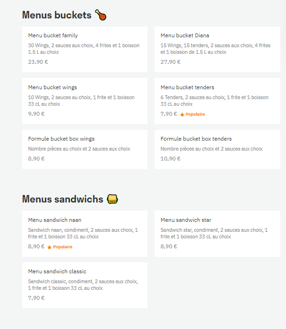Click the Populaire star on Menu bucket tenders
This screenshot has width=286, height=329.
pos(182,114)
